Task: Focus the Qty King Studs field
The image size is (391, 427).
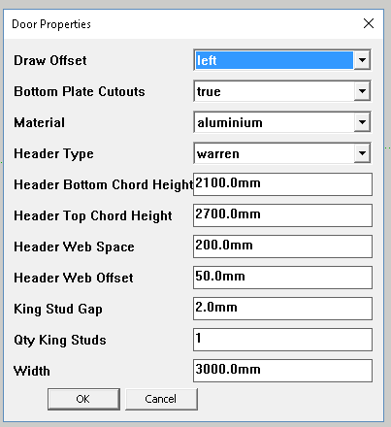Action: 282,340
